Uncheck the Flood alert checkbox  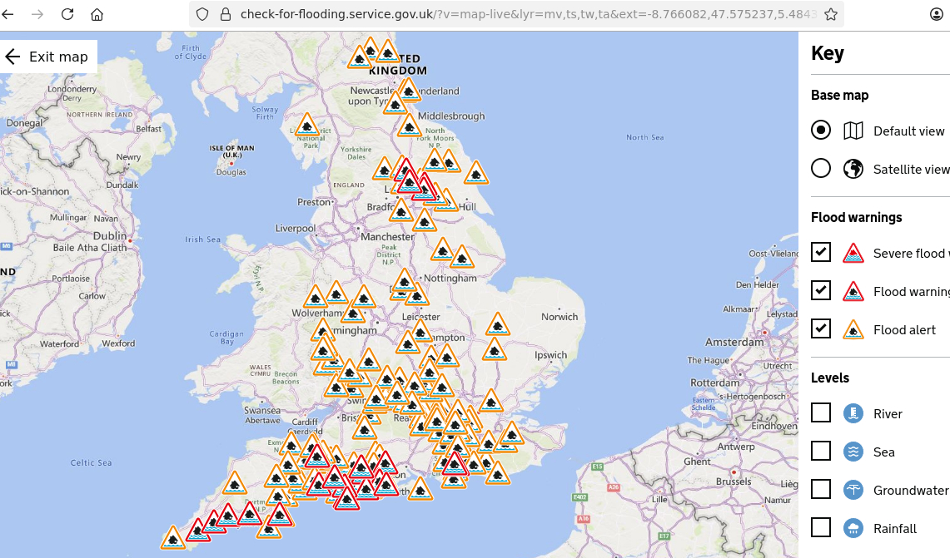(x=821, y=328)
